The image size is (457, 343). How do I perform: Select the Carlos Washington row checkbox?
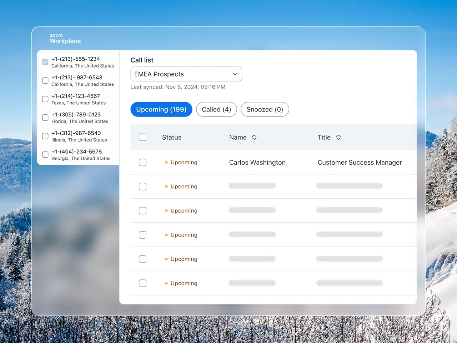[142, 162]
